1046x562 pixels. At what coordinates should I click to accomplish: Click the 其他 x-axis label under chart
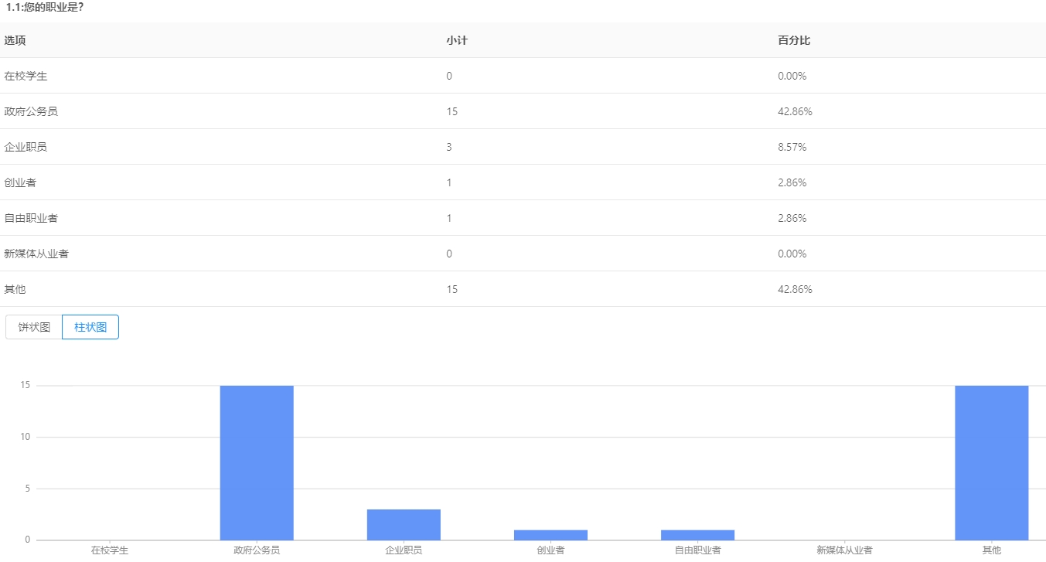point(991,550)
